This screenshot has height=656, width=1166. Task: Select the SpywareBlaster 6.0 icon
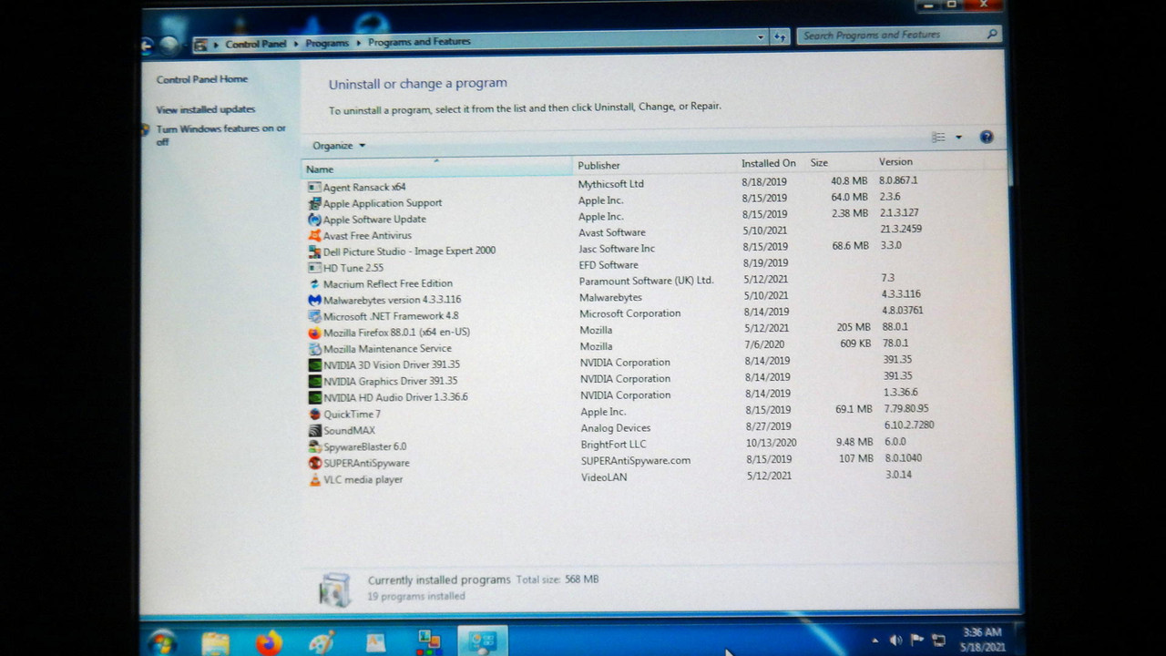[x=314, y=446]
